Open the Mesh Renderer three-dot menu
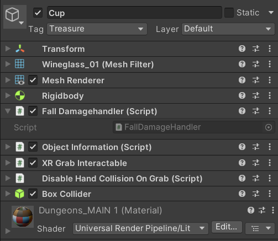 tap(270, 80)
